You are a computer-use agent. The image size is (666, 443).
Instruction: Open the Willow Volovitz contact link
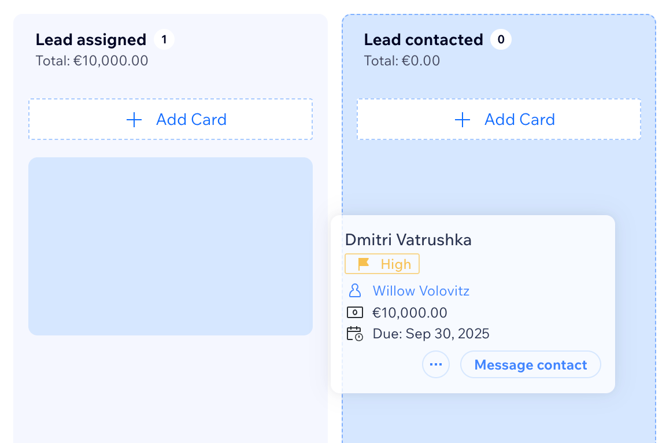(421, 291)
